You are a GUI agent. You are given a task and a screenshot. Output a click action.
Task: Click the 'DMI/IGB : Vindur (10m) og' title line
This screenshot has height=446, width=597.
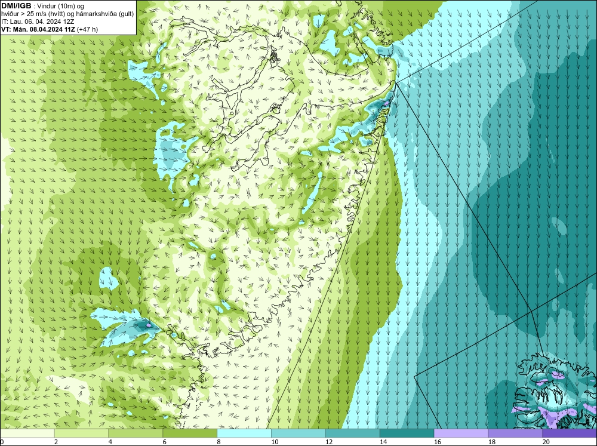point(43,6)
